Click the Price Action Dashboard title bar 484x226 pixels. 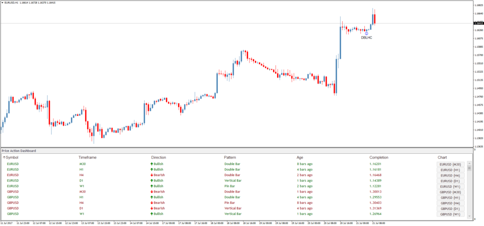point(19,151)
